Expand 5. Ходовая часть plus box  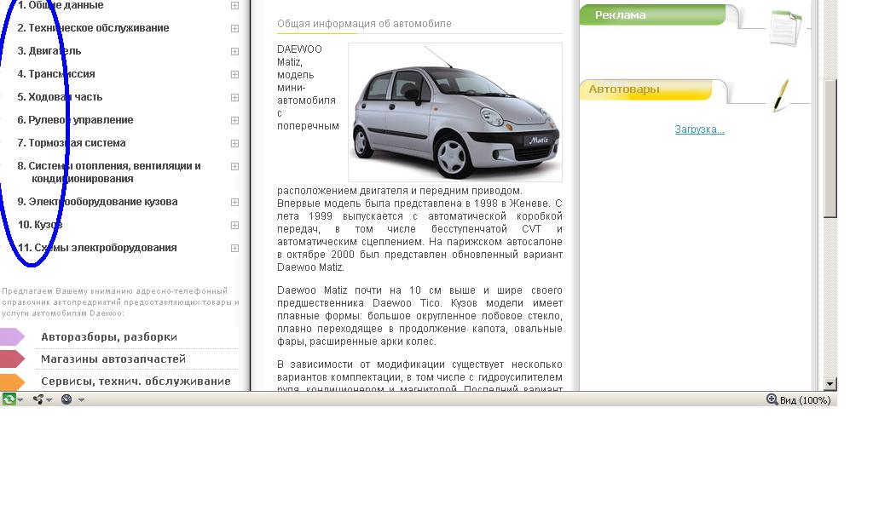[235, 97]
